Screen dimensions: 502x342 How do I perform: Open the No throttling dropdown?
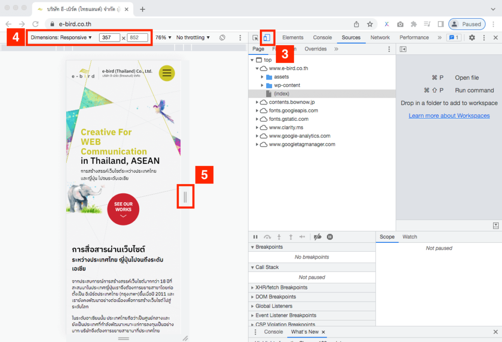(x=192, y=37)
